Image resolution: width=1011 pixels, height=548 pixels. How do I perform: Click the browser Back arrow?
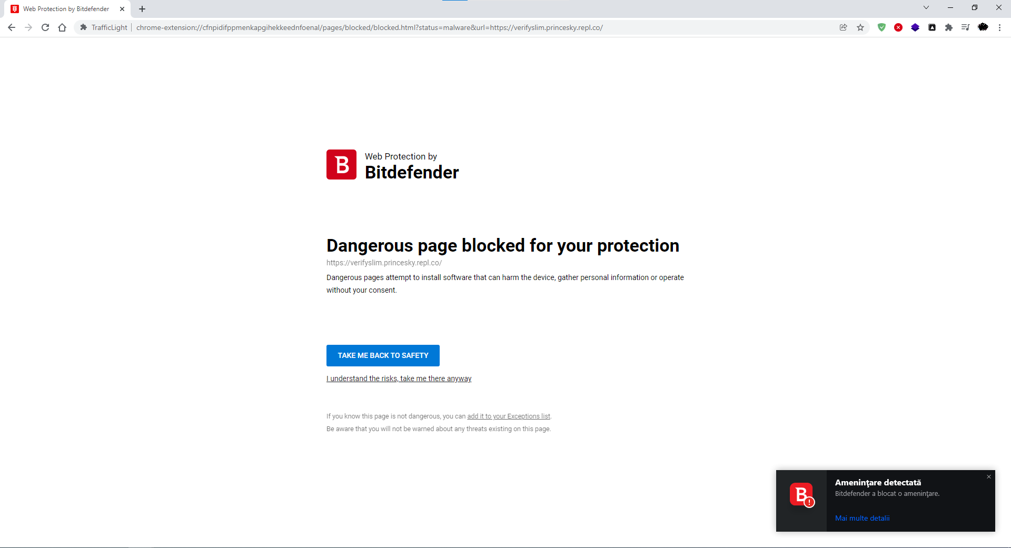(x=12, y=27)
